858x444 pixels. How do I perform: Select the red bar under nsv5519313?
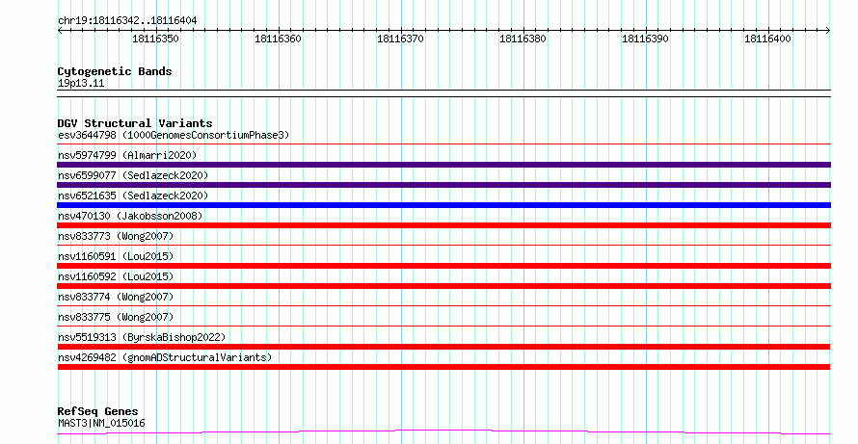point(443,347)
